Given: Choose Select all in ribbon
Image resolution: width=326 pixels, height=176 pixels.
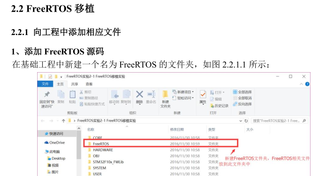Looking at the screenshot, I should point(243,92).
